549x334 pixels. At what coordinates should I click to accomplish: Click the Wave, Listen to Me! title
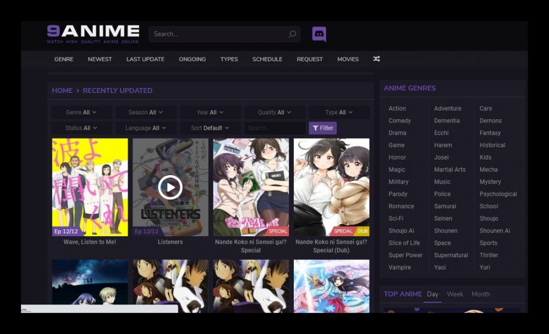click(x=90, y=242)
